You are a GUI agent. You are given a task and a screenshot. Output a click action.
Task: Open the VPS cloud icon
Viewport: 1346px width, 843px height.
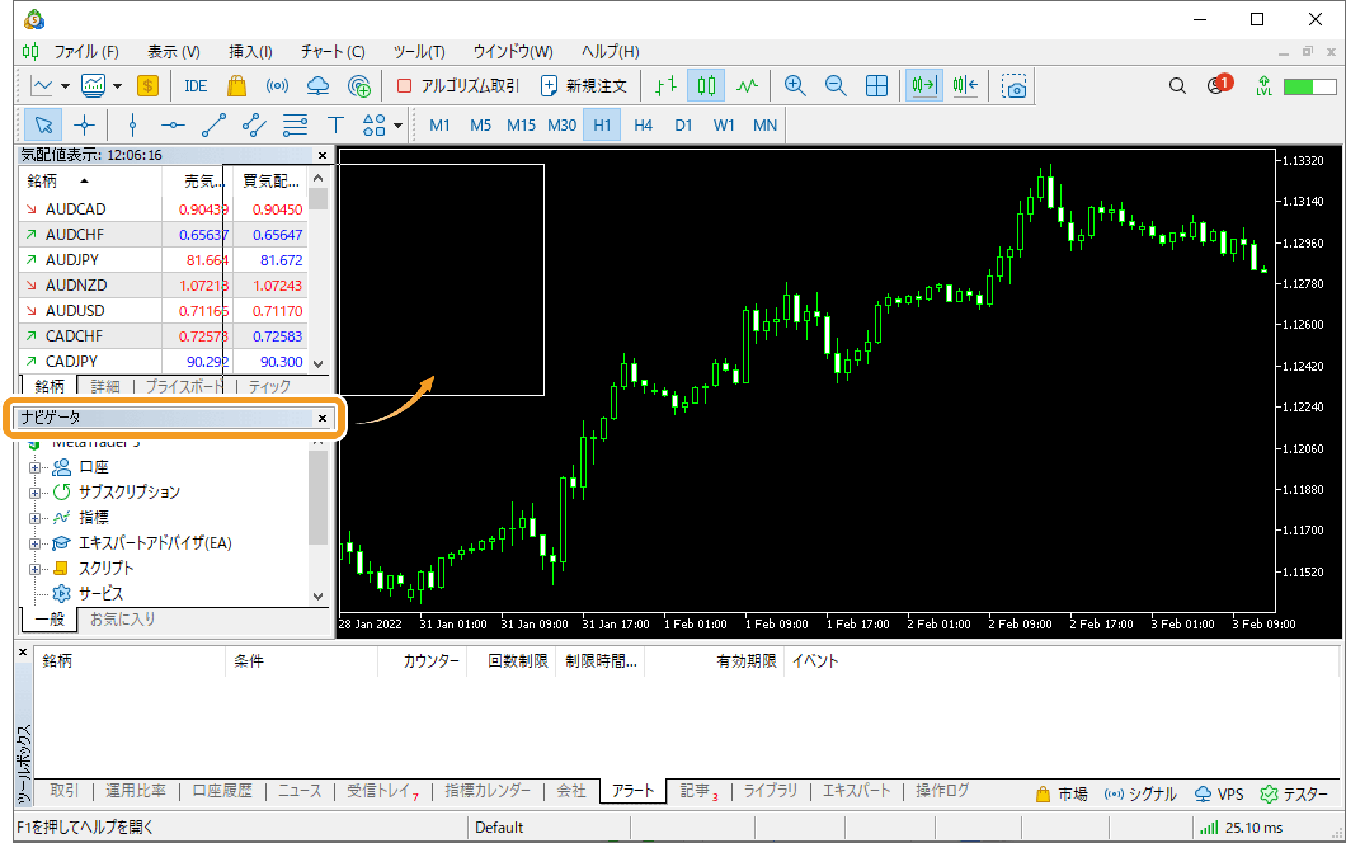click(317, 86)
